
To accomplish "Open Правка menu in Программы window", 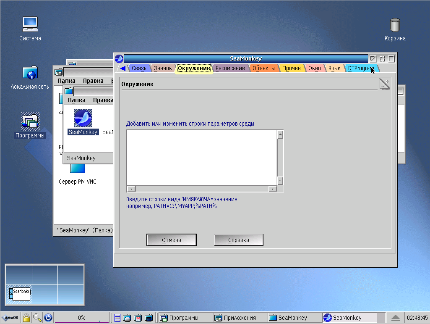I will (93, 81).
